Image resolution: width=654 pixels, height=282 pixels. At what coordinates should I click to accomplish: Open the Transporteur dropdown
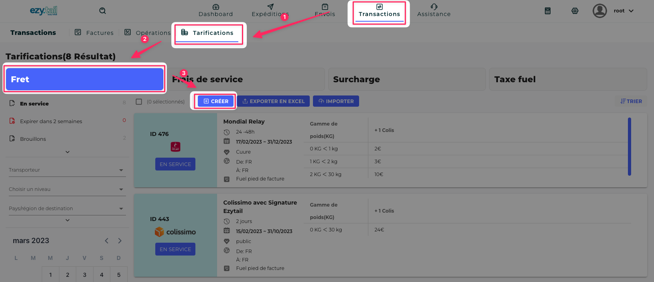67,170
